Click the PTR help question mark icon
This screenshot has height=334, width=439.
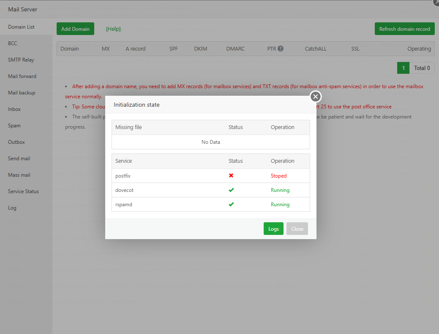tap(281, 48)
